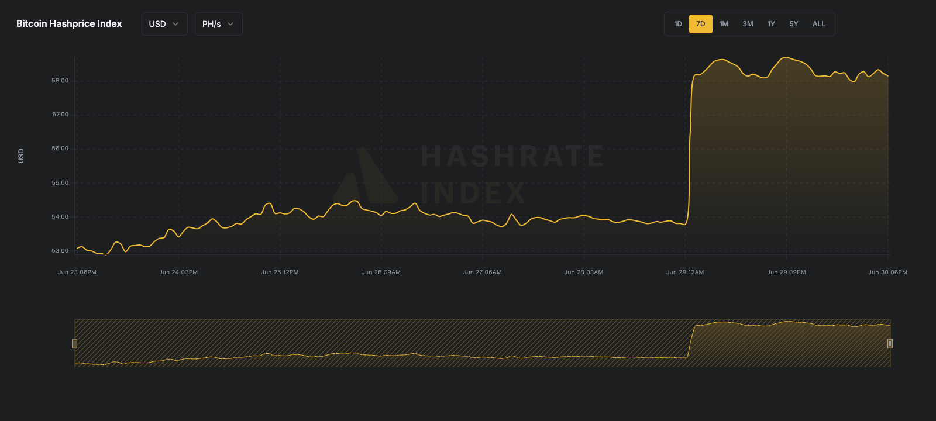The height and width of the screenshot is (421, 936).
Task: Open the PH/s unit dropdown
Action: coord(218,24)
